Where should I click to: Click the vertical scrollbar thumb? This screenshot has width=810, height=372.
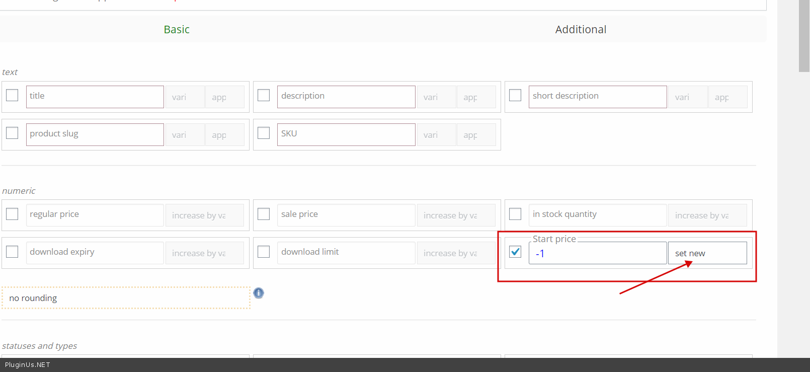pos(804,35)
